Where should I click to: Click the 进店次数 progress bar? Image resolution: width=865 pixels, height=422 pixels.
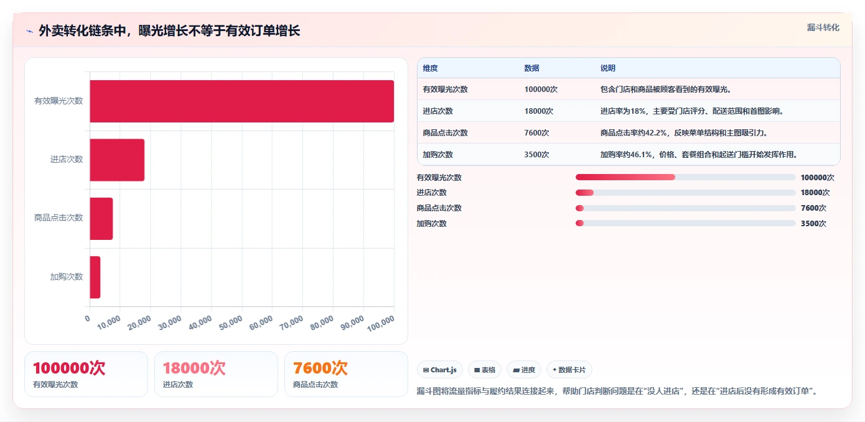click(x=686, y=193)
